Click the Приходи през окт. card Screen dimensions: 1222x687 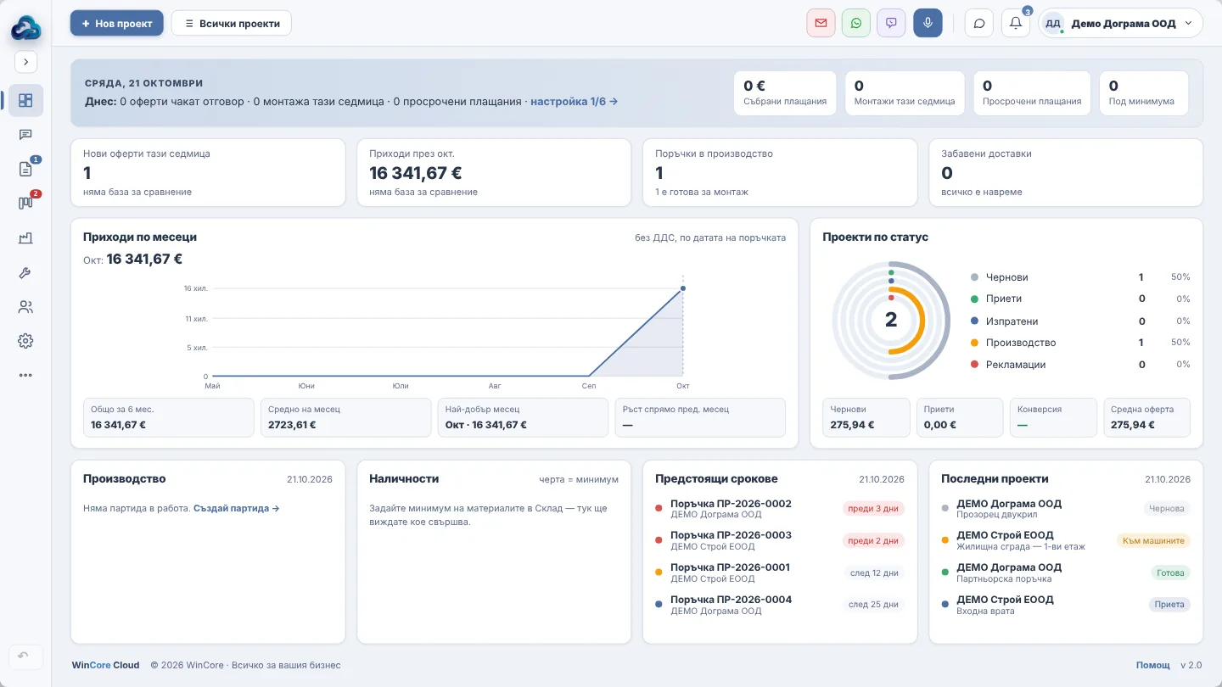tap(494, 173)
